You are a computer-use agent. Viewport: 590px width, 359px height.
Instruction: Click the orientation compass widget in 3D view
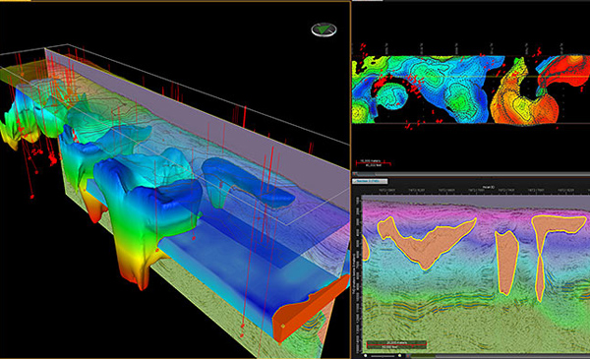click(324, 30)
